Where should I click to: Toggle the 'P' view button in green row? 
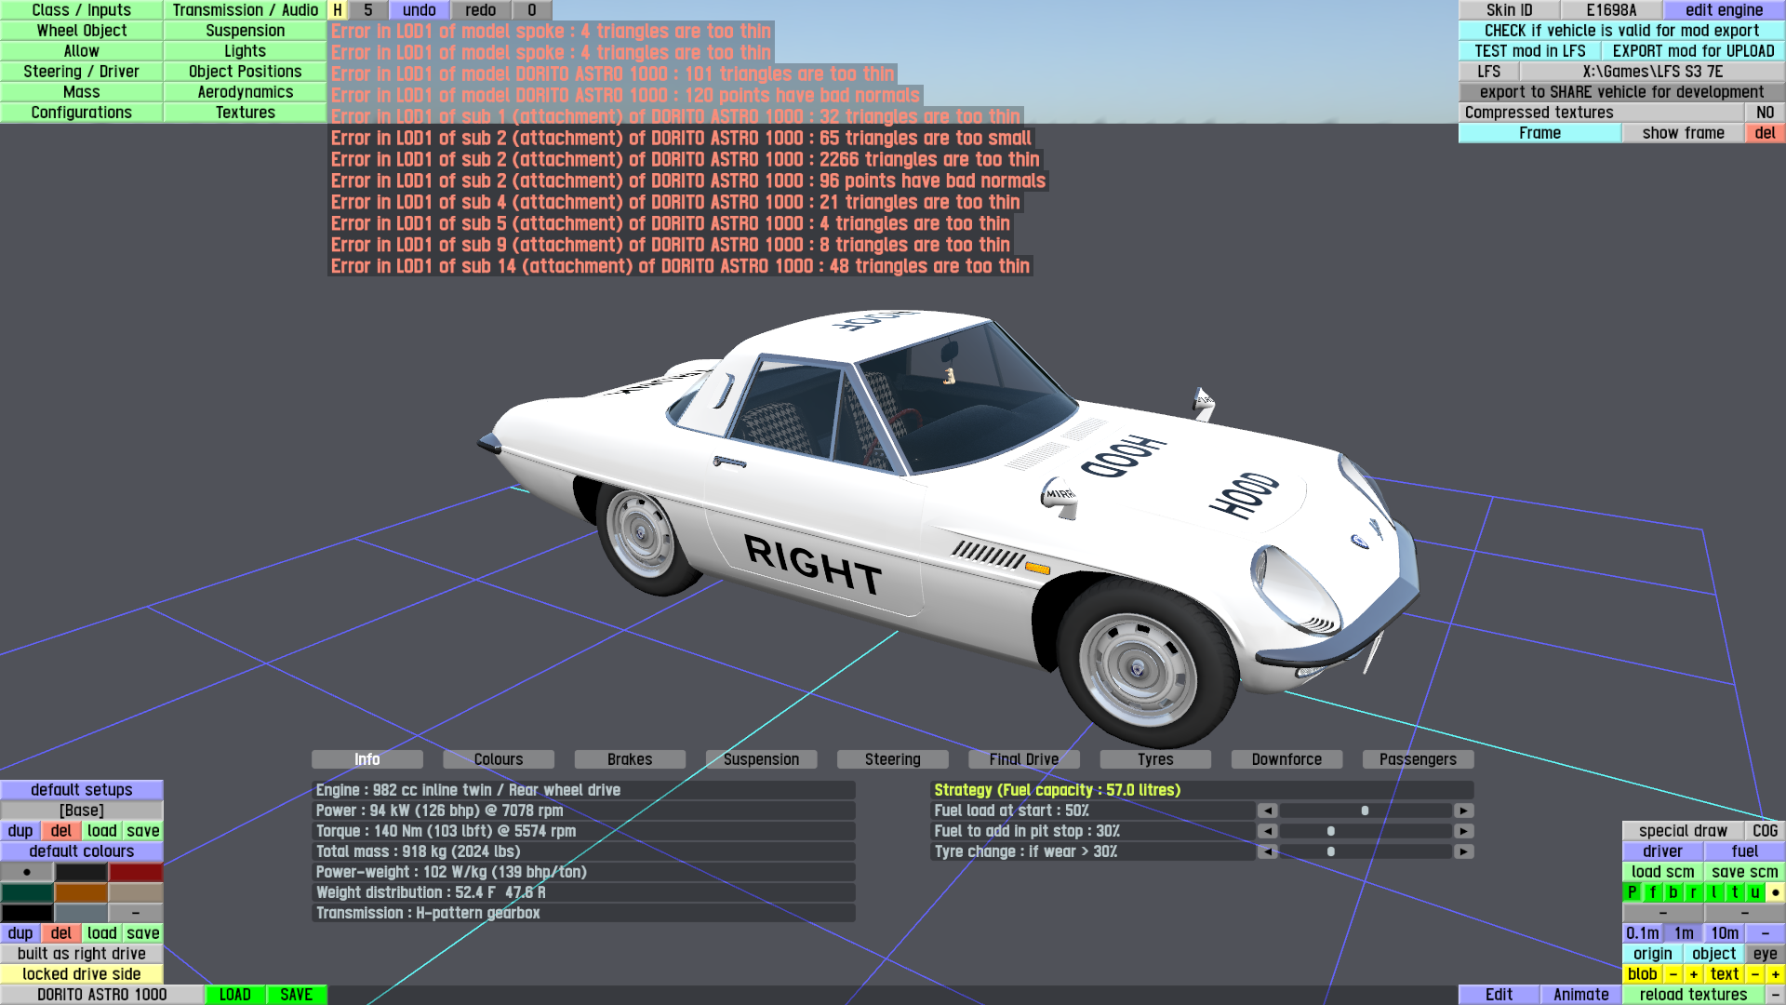1632,892
